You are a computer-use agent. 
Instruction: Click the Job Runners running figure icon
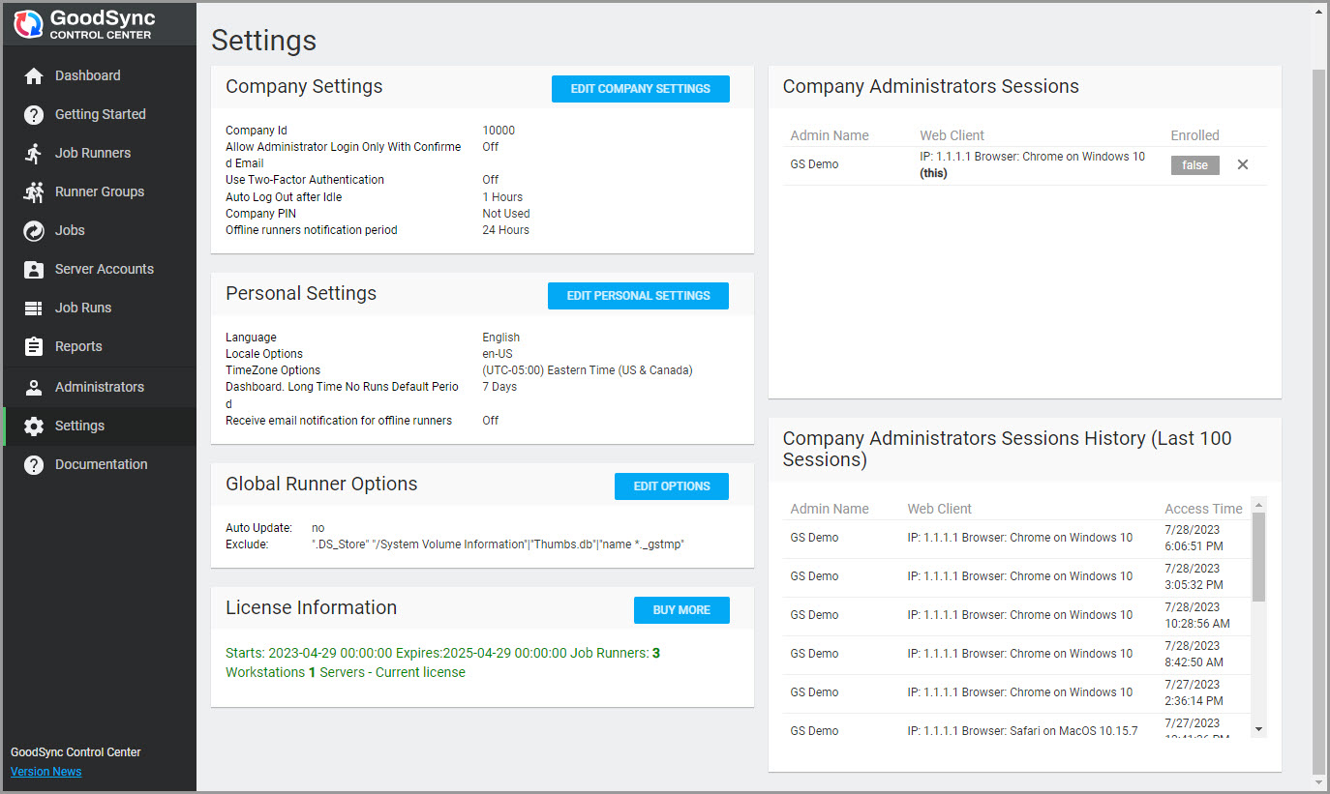[34, 153]
